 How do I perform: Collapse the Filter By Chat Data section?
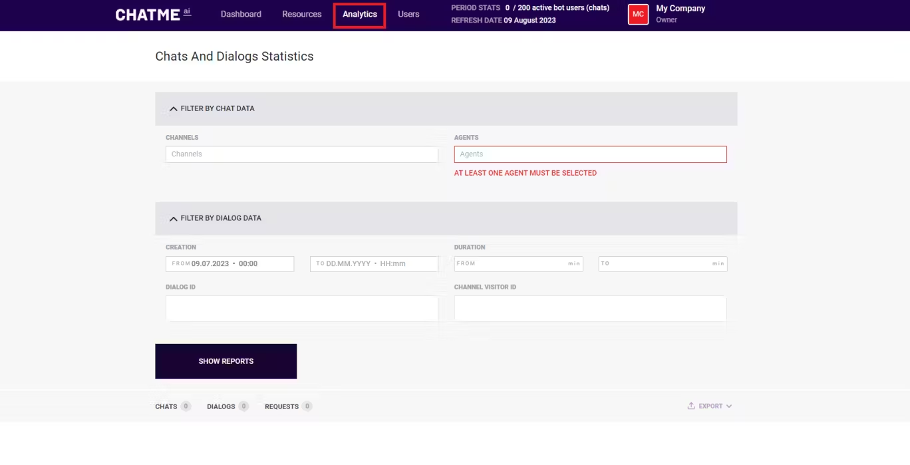coord(174,108)
